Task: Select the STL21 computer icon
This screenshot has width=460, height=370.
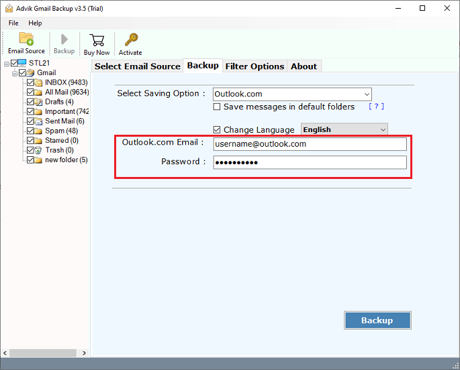Action: [22, 62]
